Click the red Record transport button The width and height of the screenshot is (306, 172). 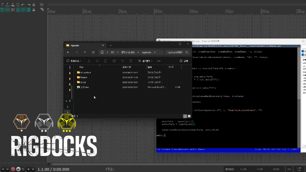[x=13, y=169]
